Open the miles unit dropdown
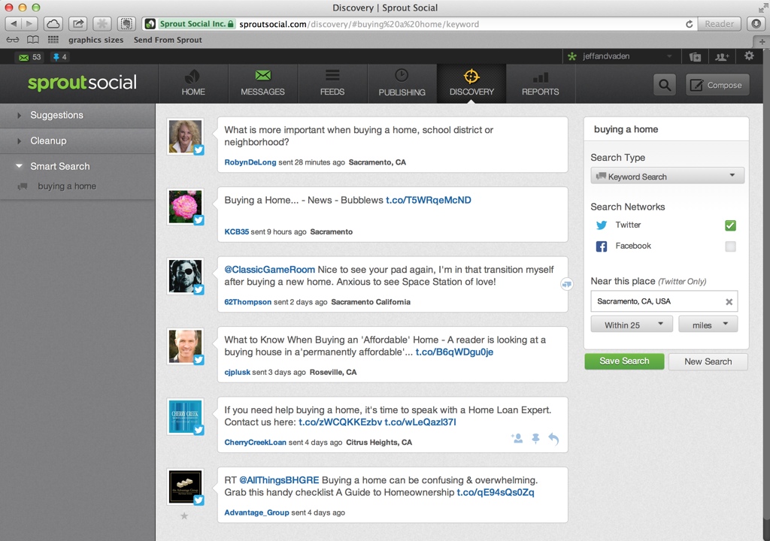 (x=708, y=325)
